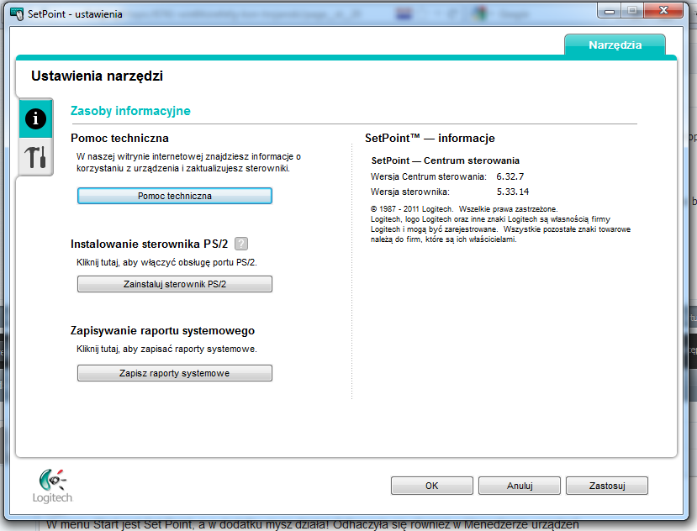Click the Zapisywanie raportu systemowego heading
The image size is (697, 531).
pyautogui.click(x=163, y=330)
